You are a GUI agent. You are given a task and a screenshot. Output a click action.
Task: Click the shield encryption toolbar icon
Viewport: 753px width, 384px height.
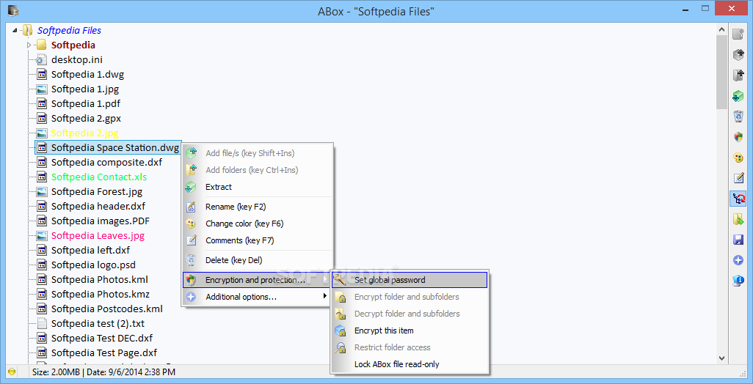tap(738, 137)
